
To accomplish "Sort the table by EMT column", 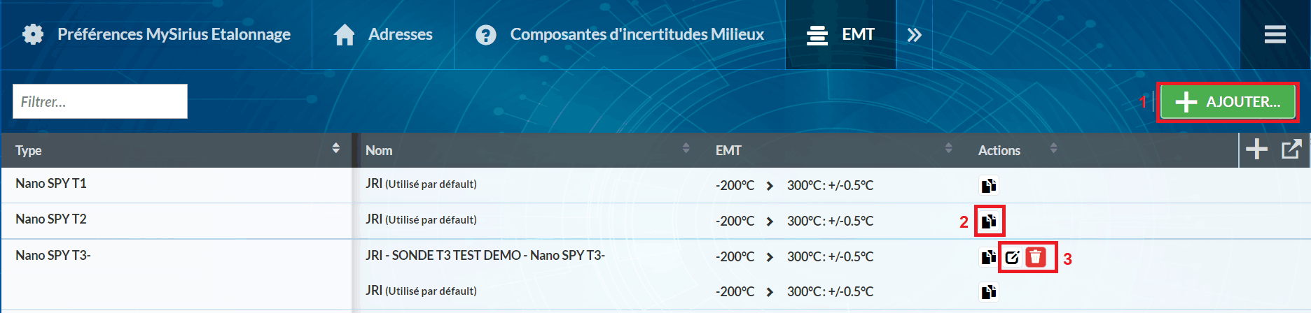I will 948,148.
